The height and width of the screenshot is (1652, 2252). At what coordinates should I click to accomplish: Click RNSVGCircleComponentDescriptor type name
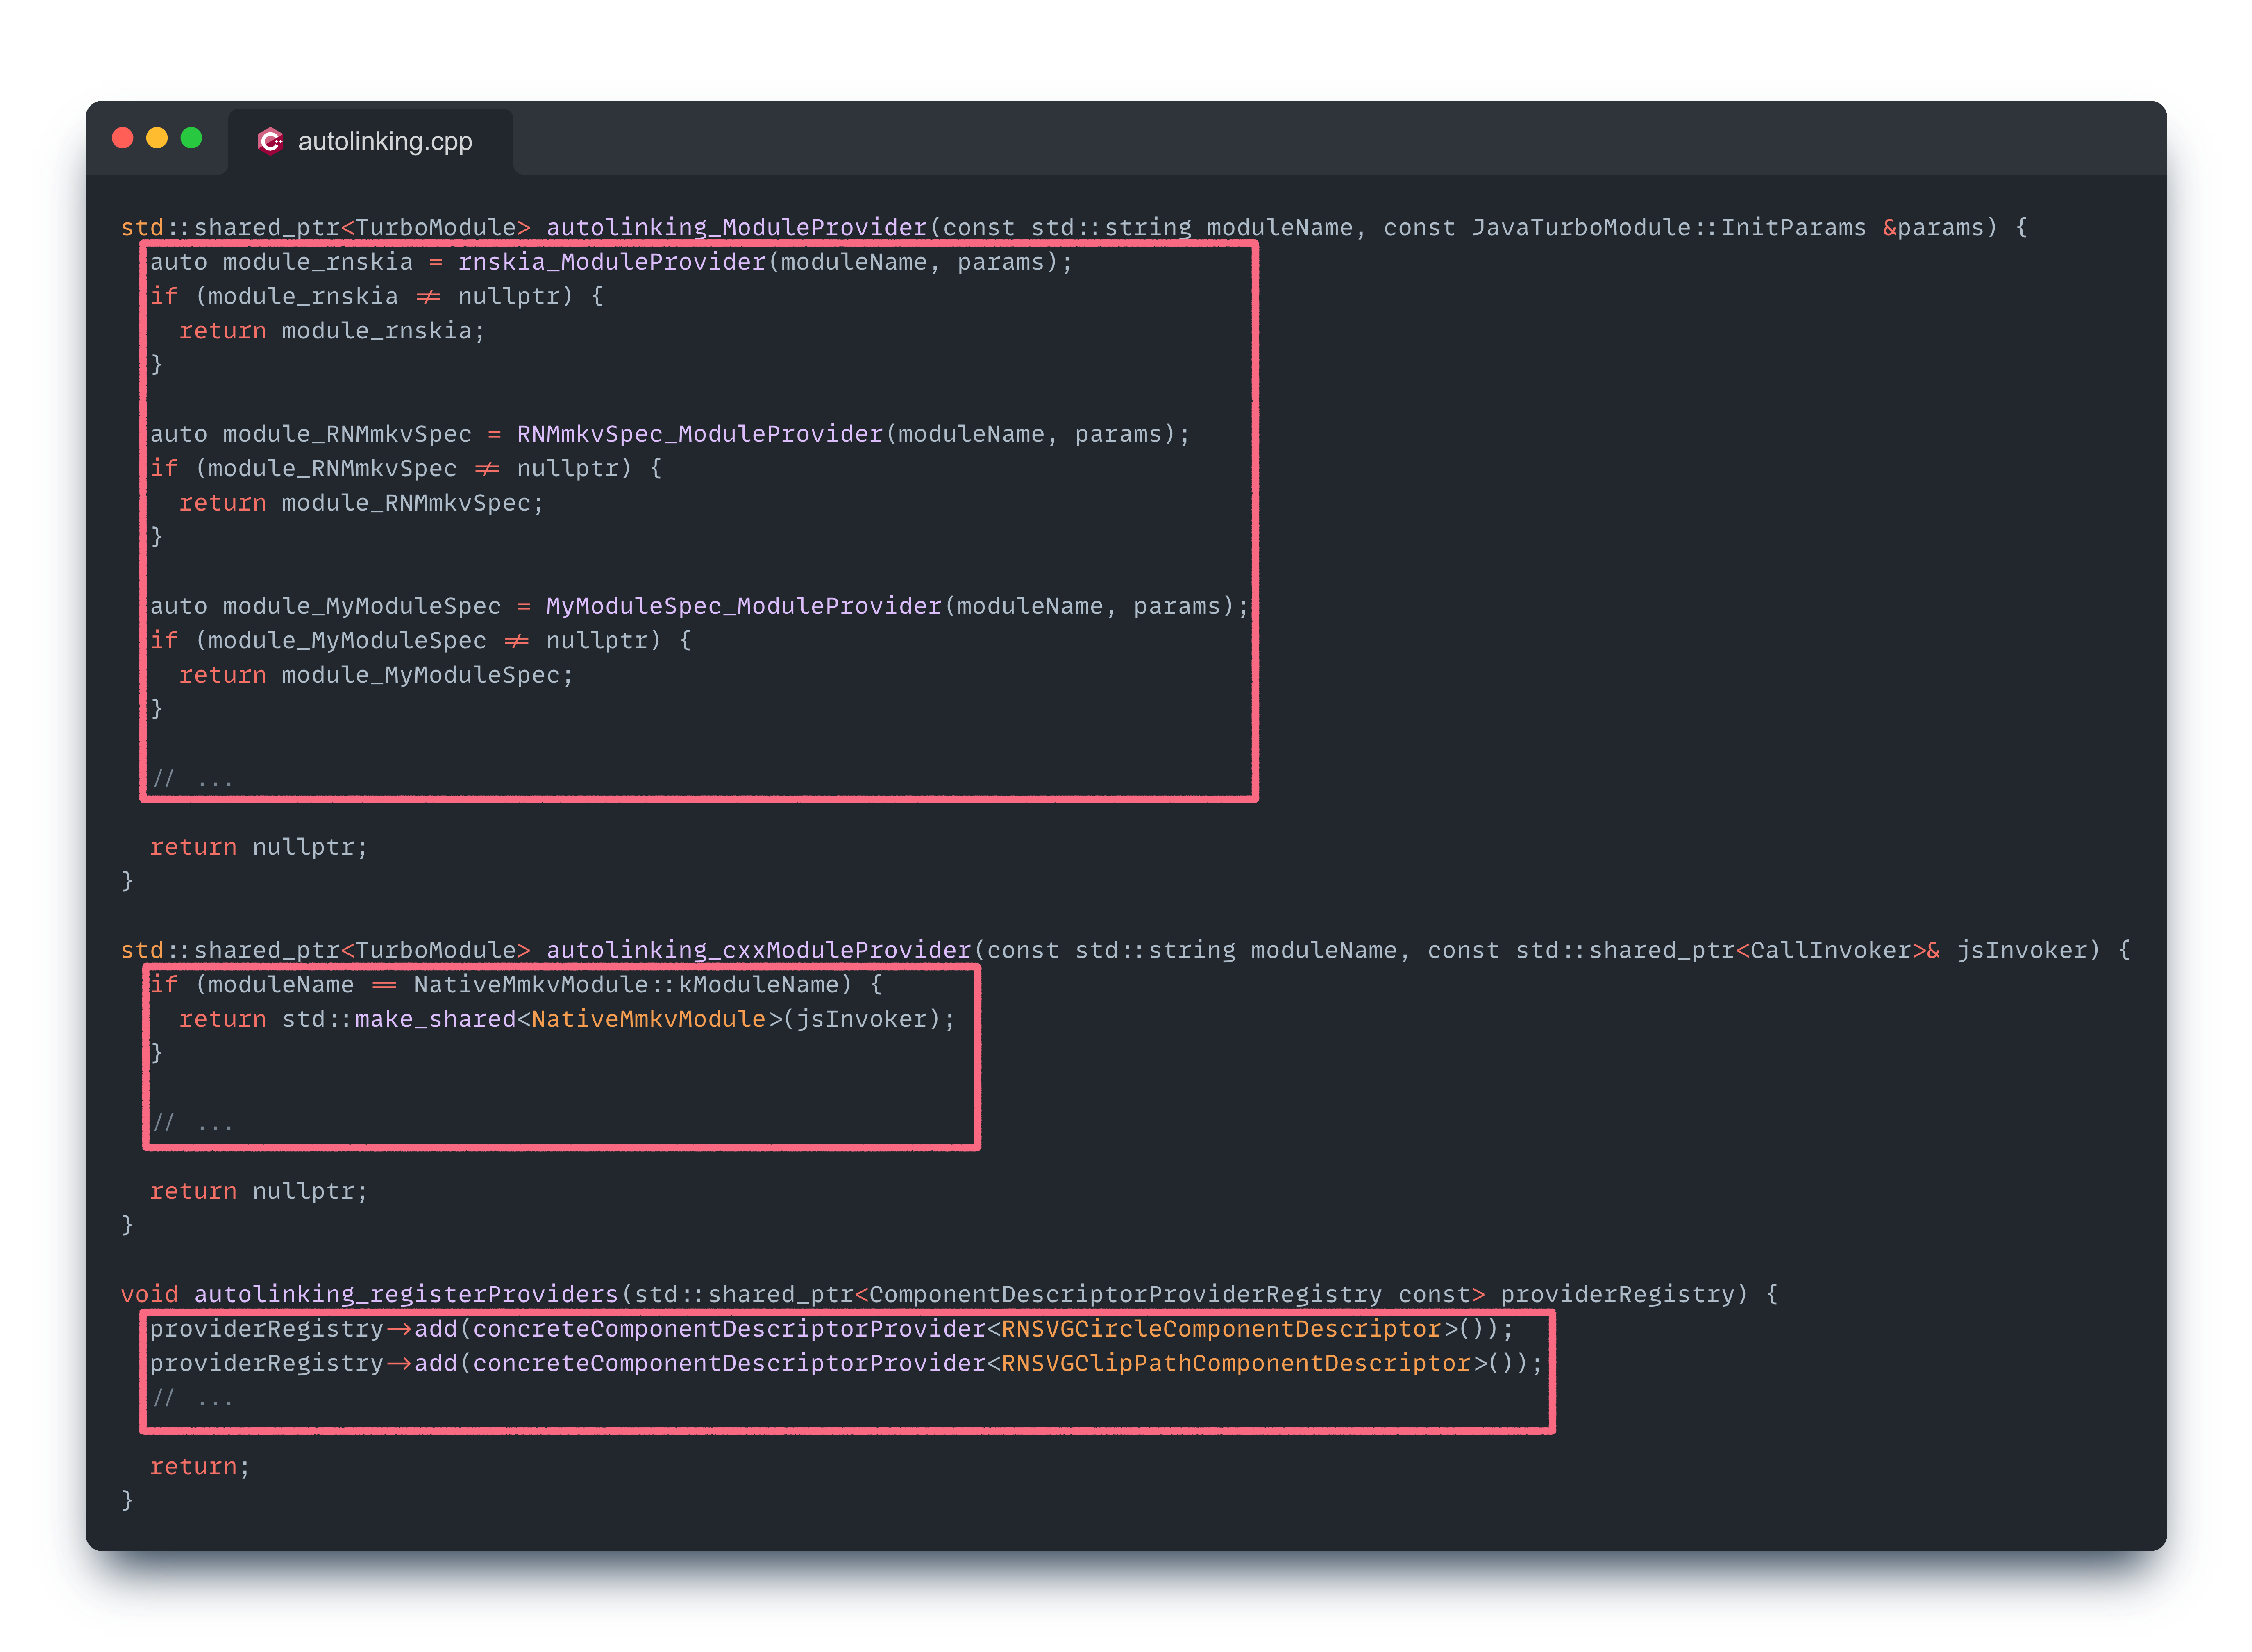1221,1329
